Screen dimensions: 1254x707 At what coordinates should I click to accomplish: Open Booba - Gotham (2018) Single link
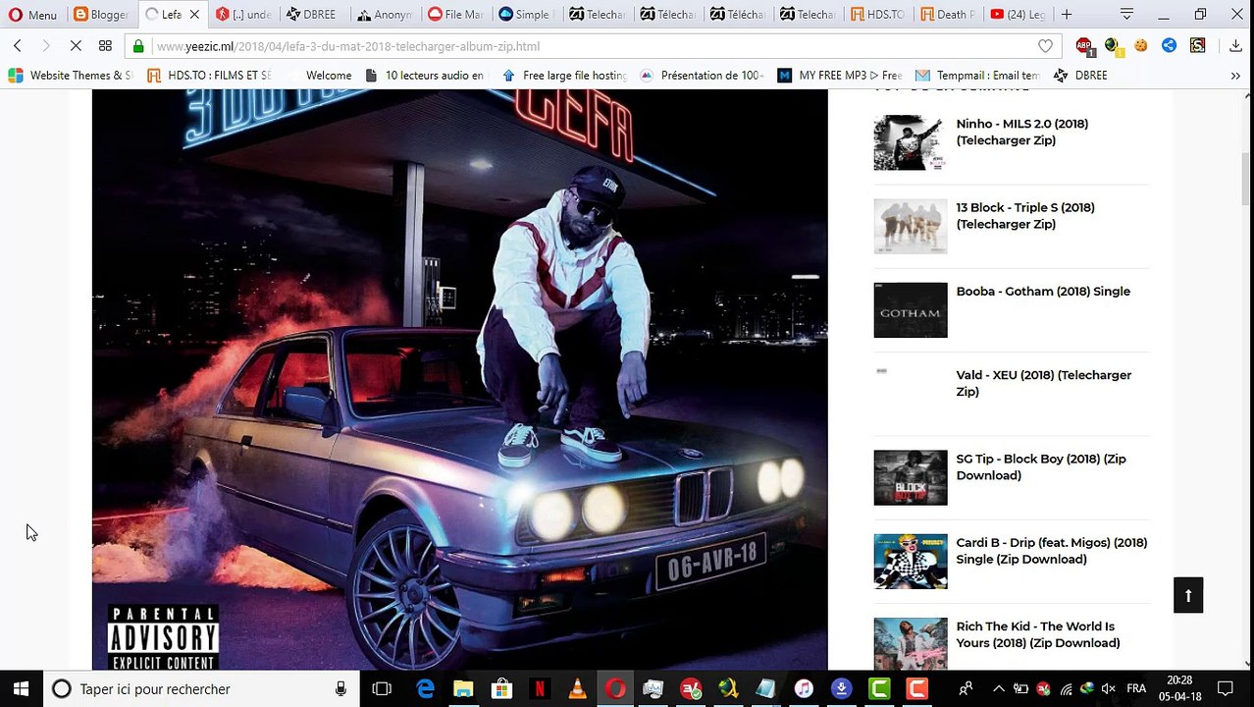(x=1043, y=291)
